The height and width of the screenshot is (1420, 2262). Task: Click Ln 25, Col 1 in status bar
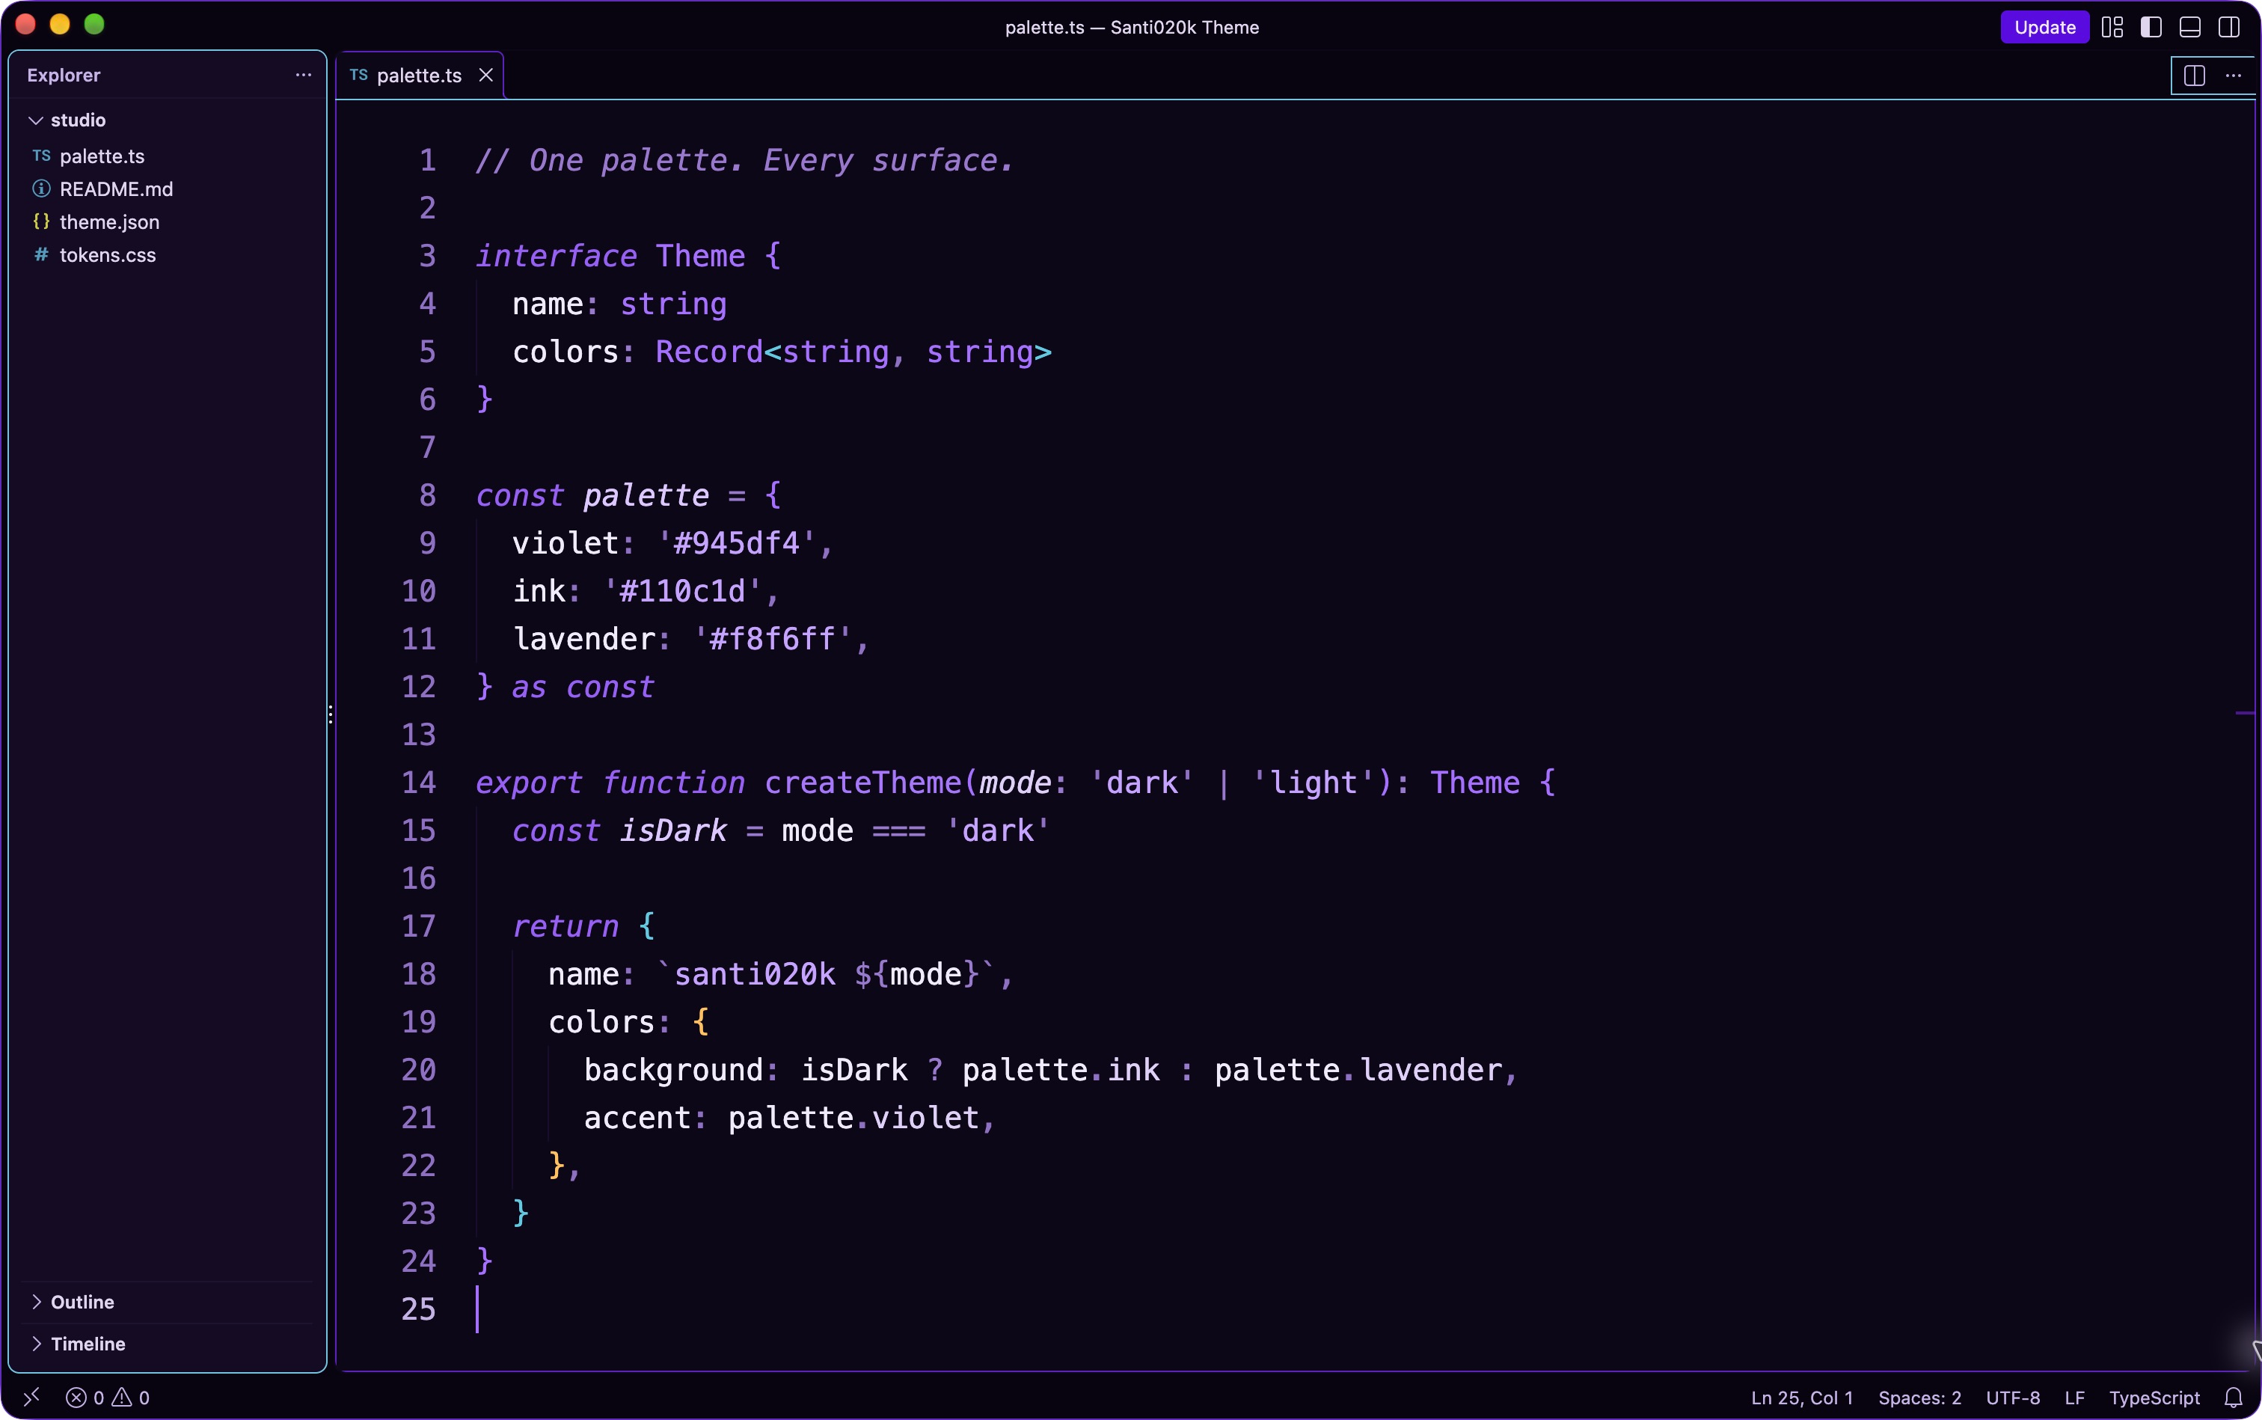tap(1801, 1398)
